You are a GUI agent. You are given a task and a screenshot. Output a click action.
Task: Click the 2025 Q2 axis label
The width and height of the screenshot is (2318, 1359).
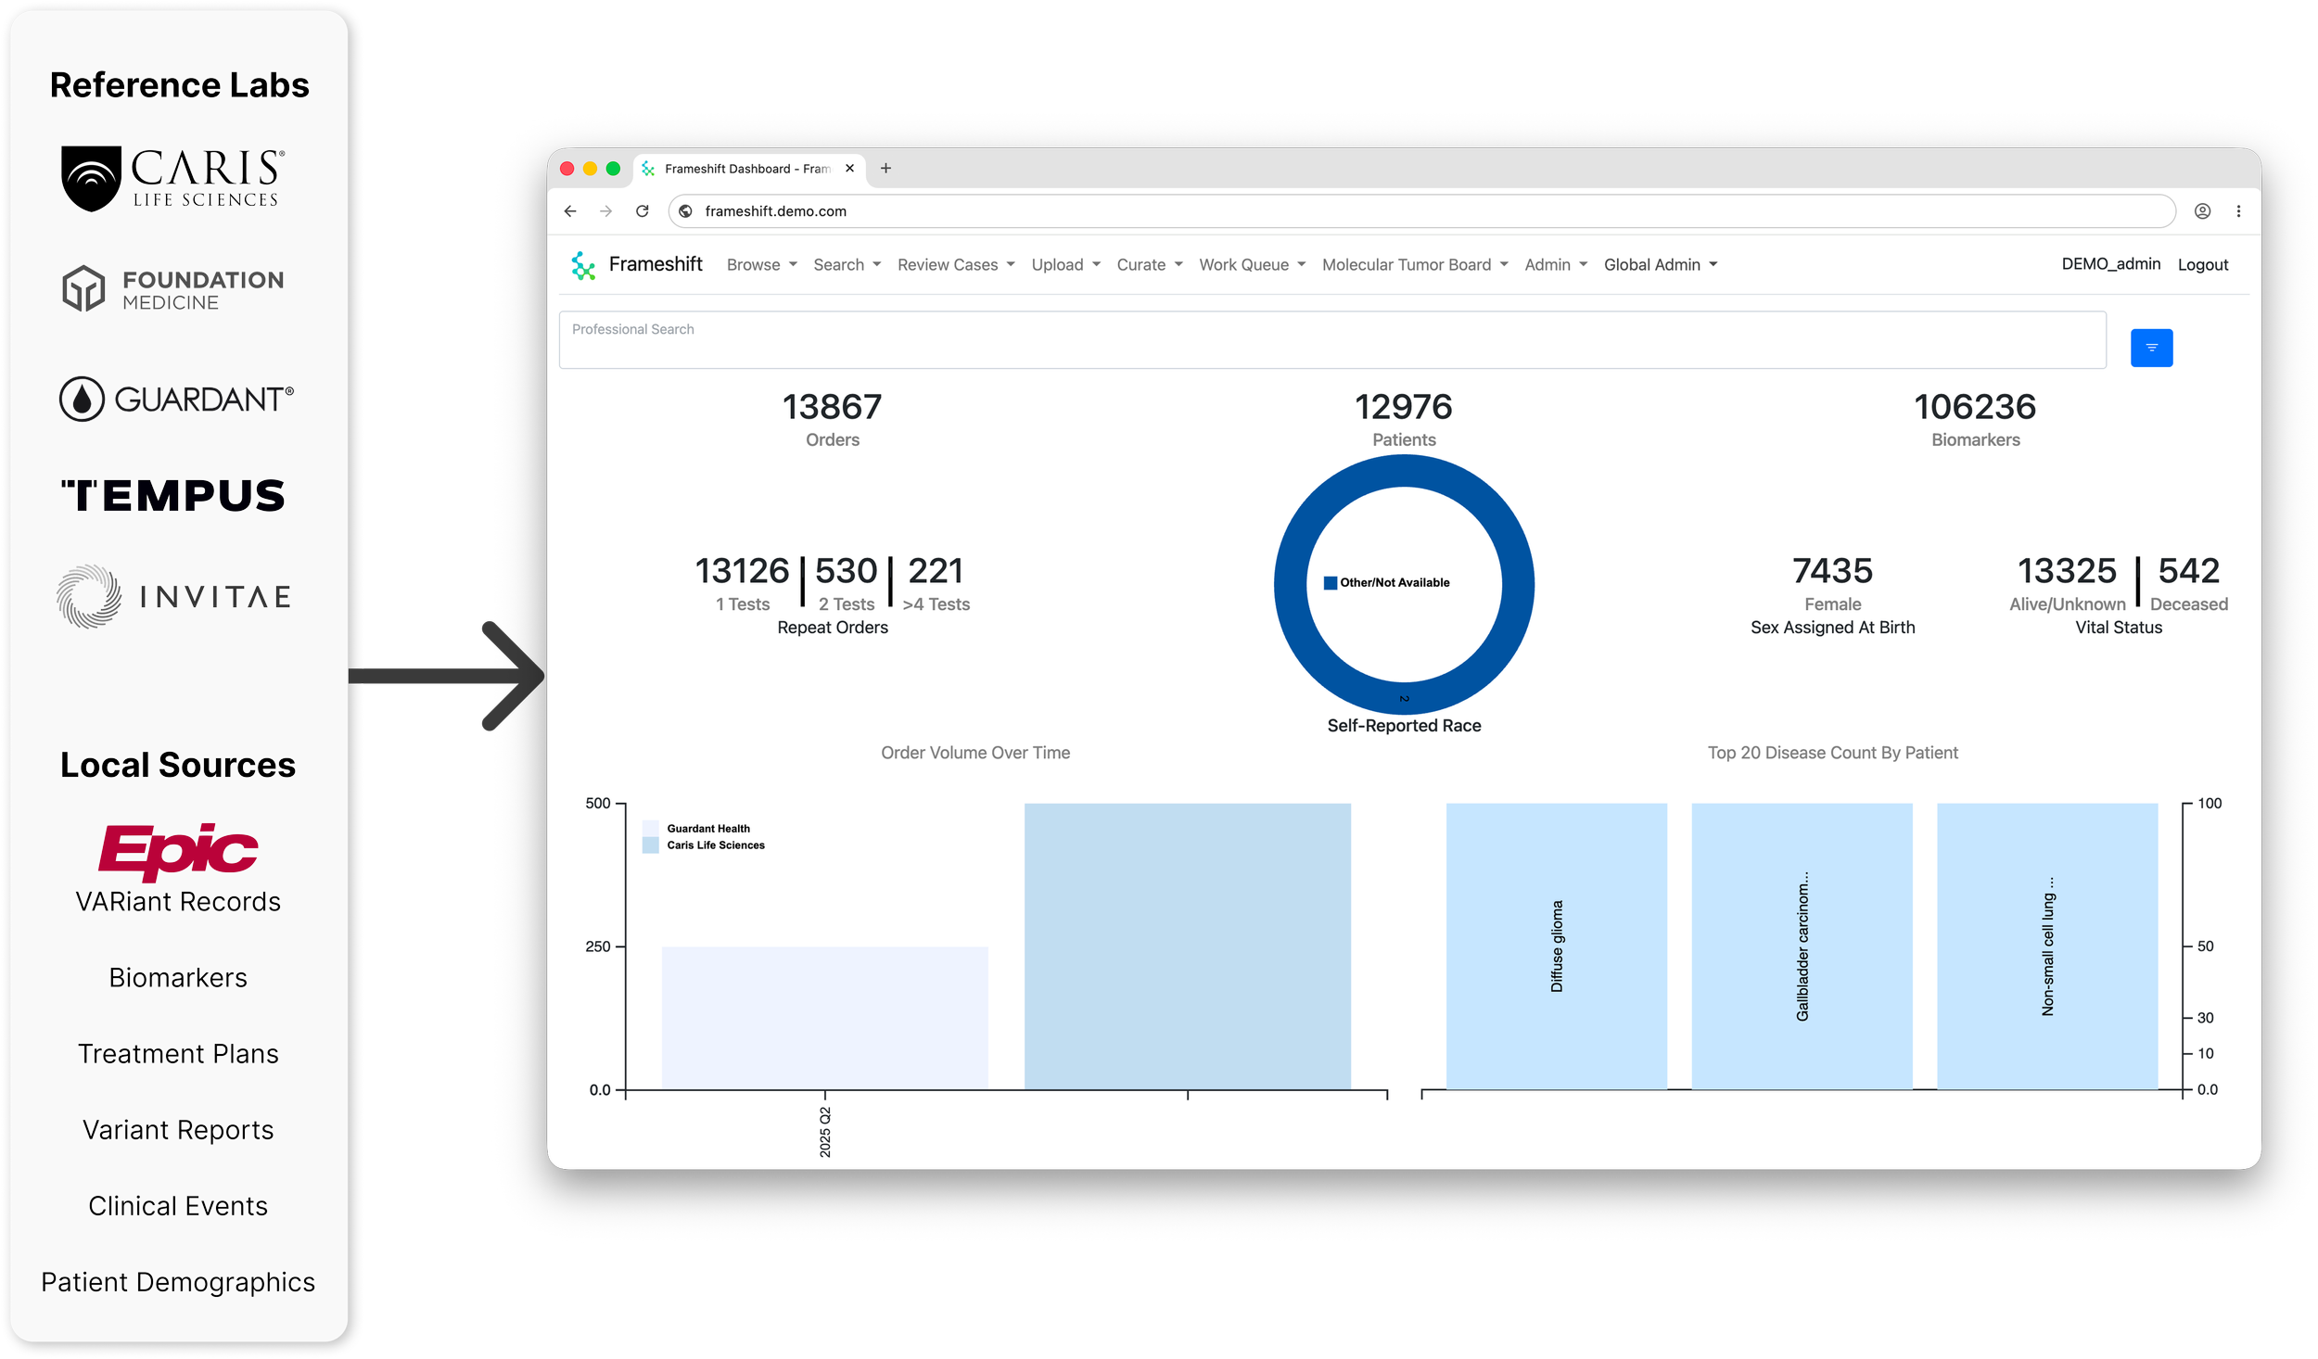825,1132
